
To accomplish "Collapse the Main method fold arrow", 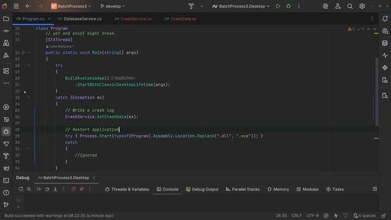I will pos(29,53).
